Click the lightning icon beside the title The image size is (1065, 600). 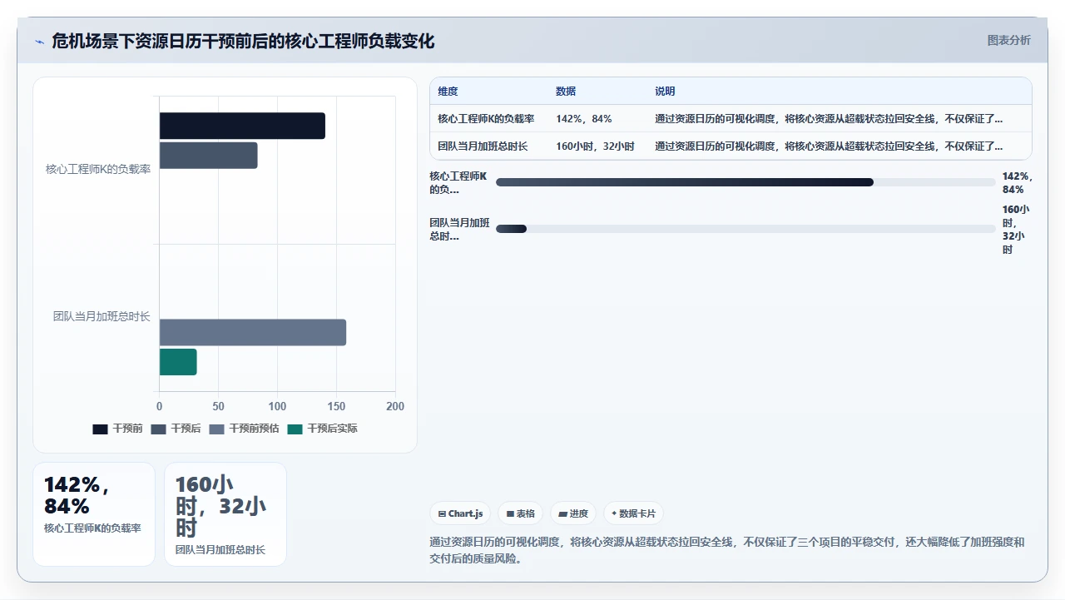(x=39, y=42)
